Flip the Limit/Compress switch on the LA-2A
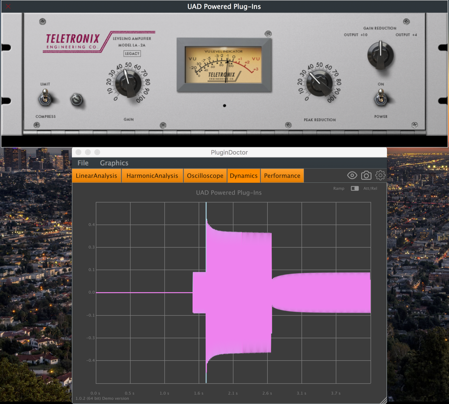This screenshot has width=449, height=404. (45, 98)
